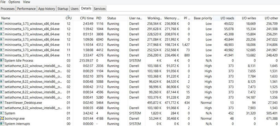Click the Name column header
The width and height of the screenshot is (280, 126).
click(x=6, y=18)
